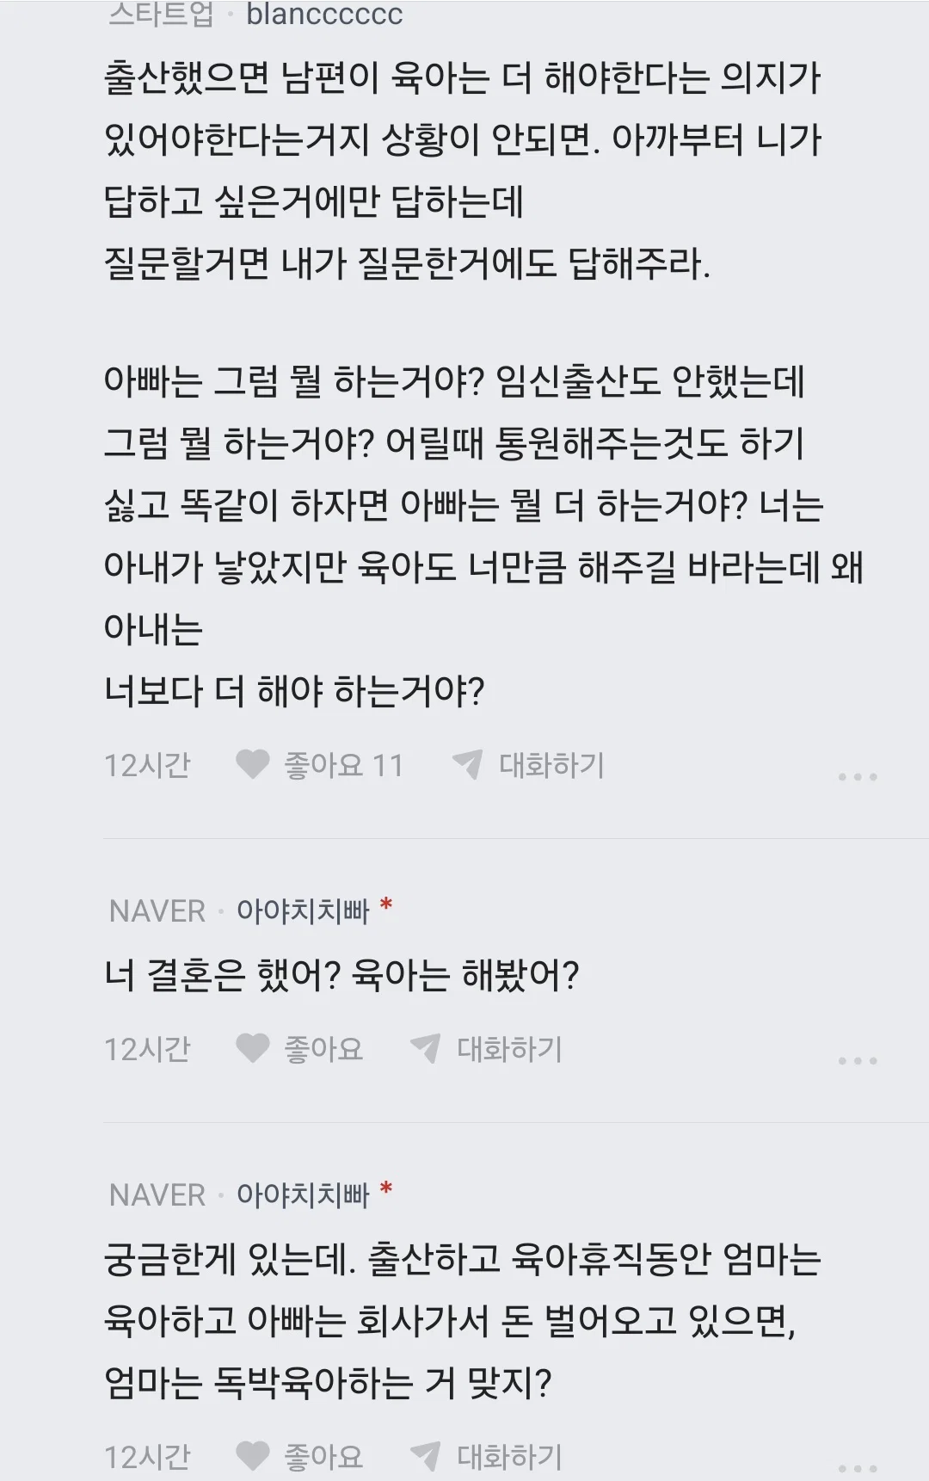Screen dimensions: 929x1481
Task: Tap heart icon on '궁금한게 있는데' comment
Action: pyautogui.click(x=253, y=1456)
